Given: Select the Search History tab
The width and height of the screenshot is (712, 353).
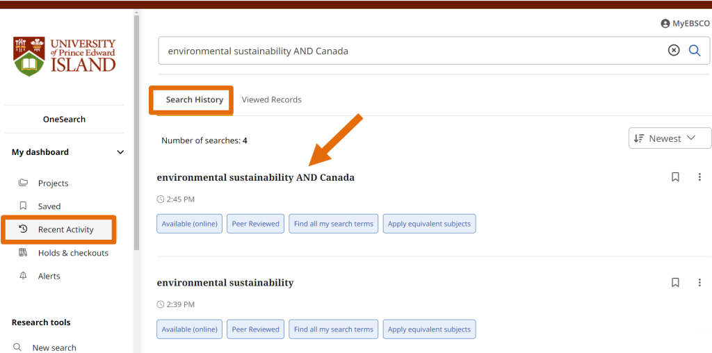Looking at the screenshot, I should 194,100.
